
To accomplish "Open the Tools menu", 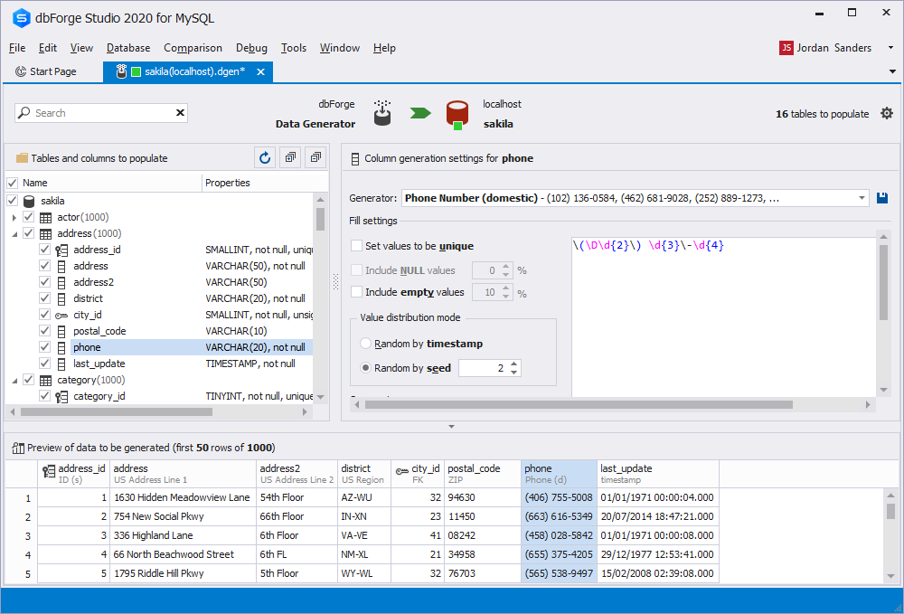I will coord(294,48).
